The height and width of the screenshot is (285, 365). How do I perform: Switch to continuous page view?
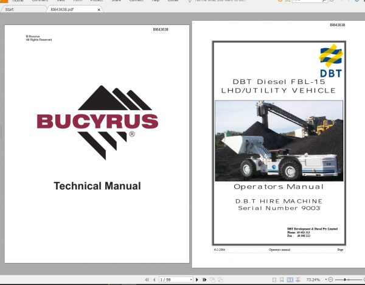pos(282,280)
